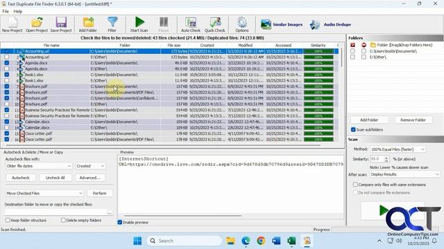The height and width of the screenshot is (249, 444).
Task: Enable Delete empty folders option
Action: click(63, 220)
